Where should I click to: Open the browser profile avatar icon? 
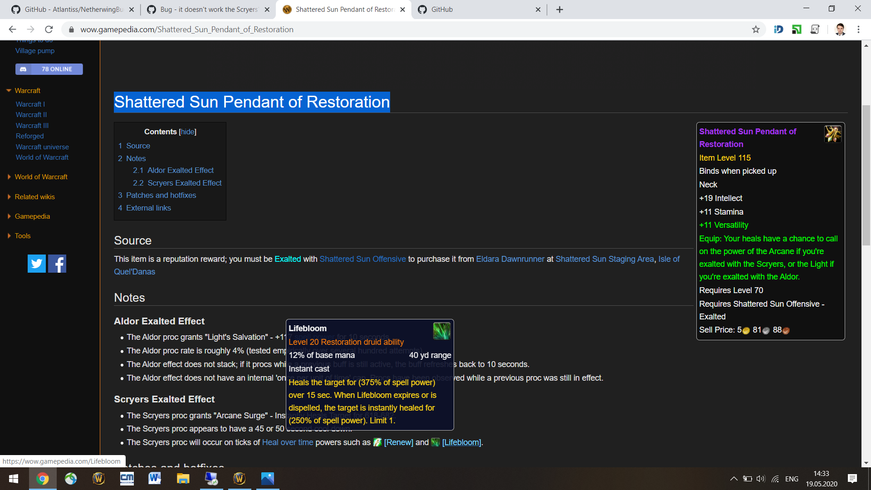(840, 29)
